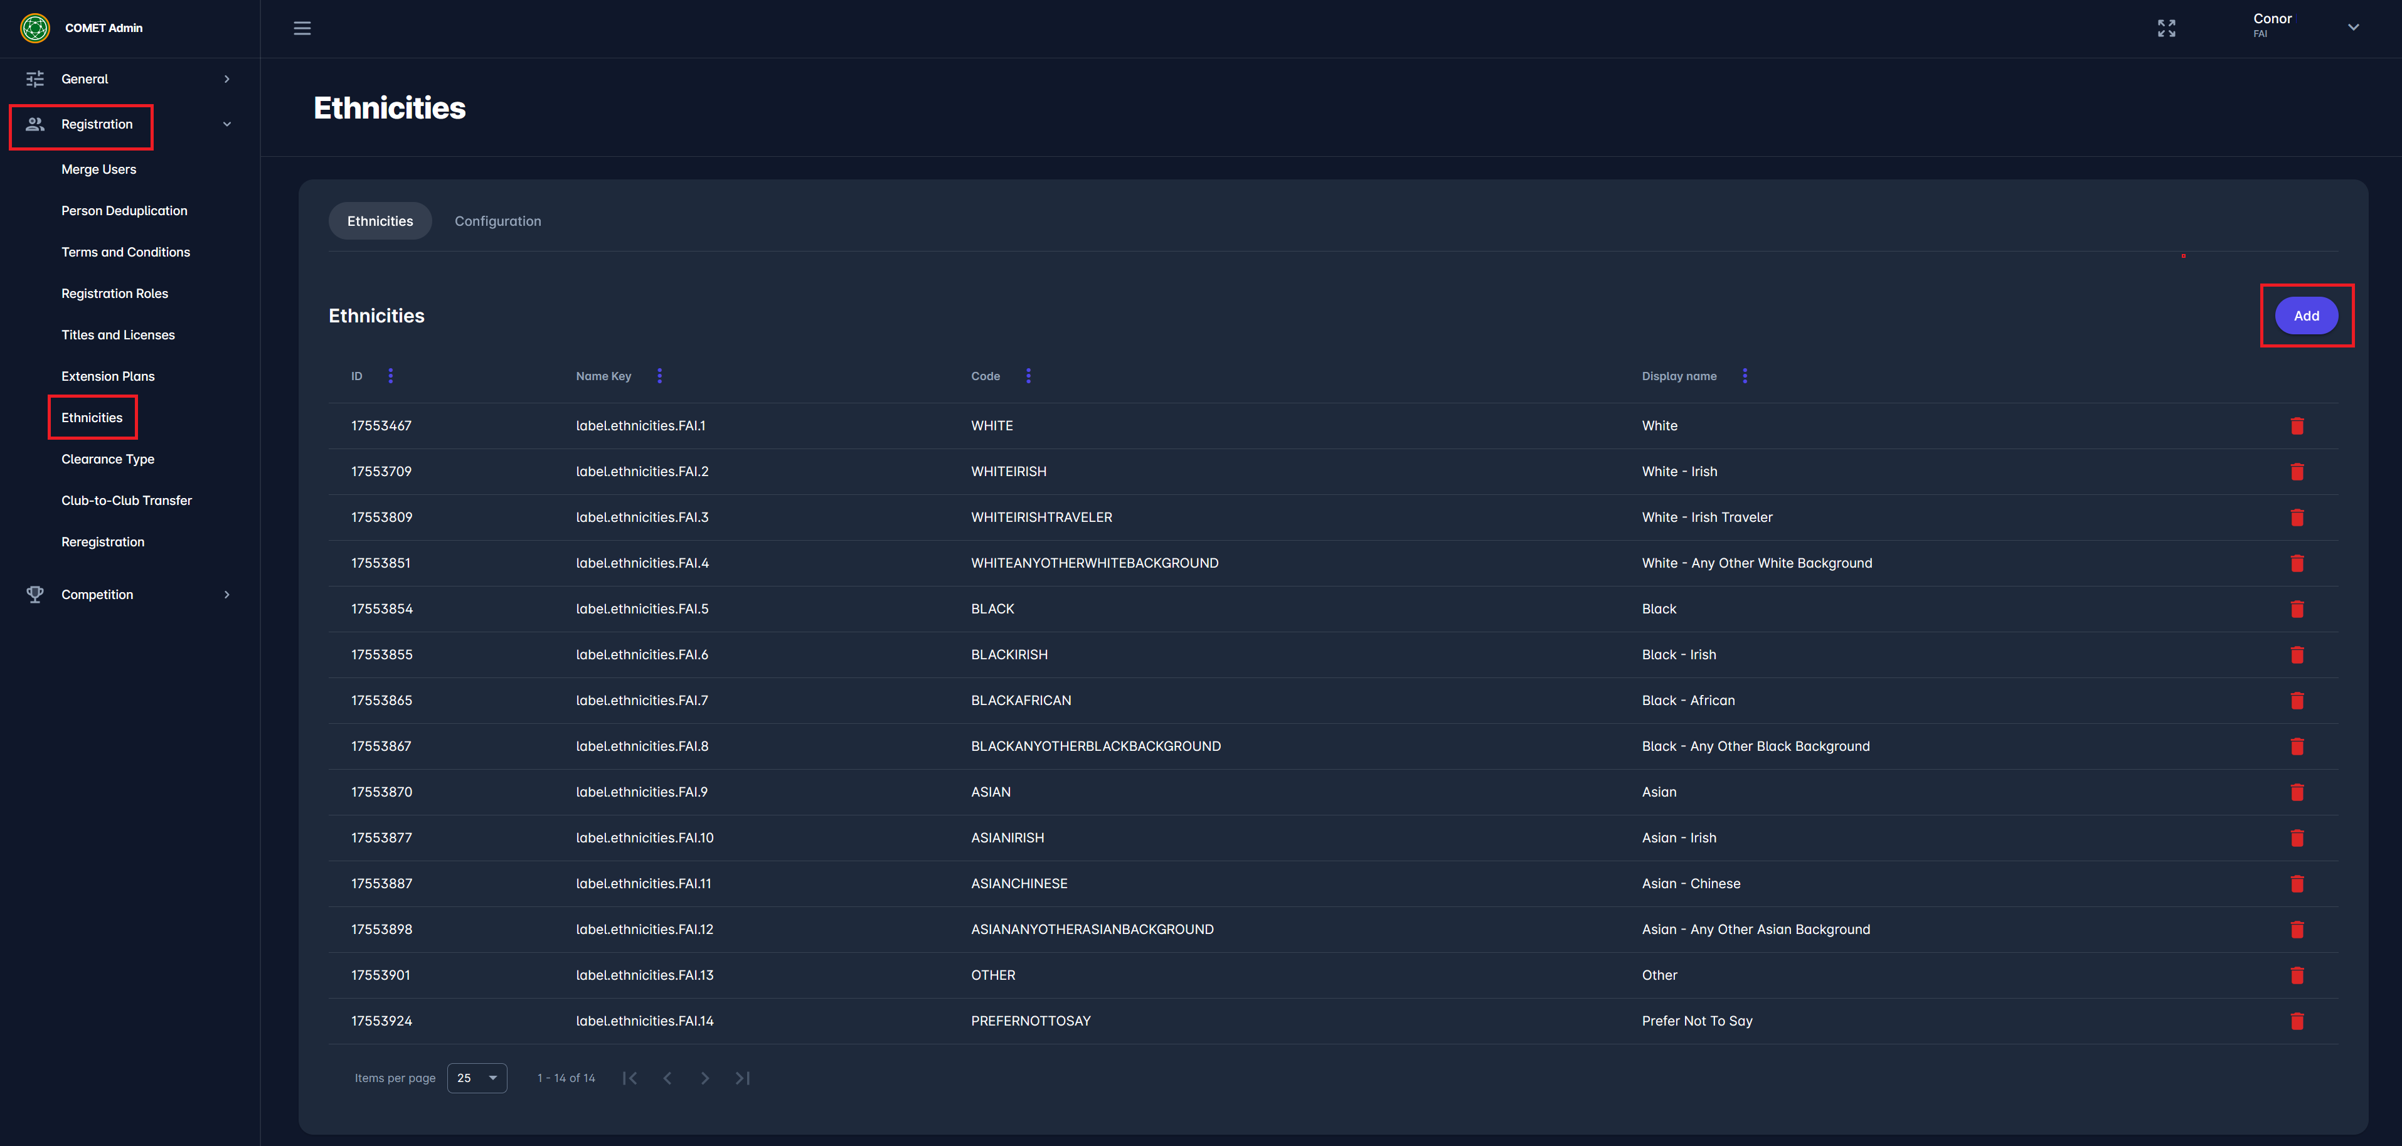
Task: Open Items per page dropdown
Action: point(477,1078)
